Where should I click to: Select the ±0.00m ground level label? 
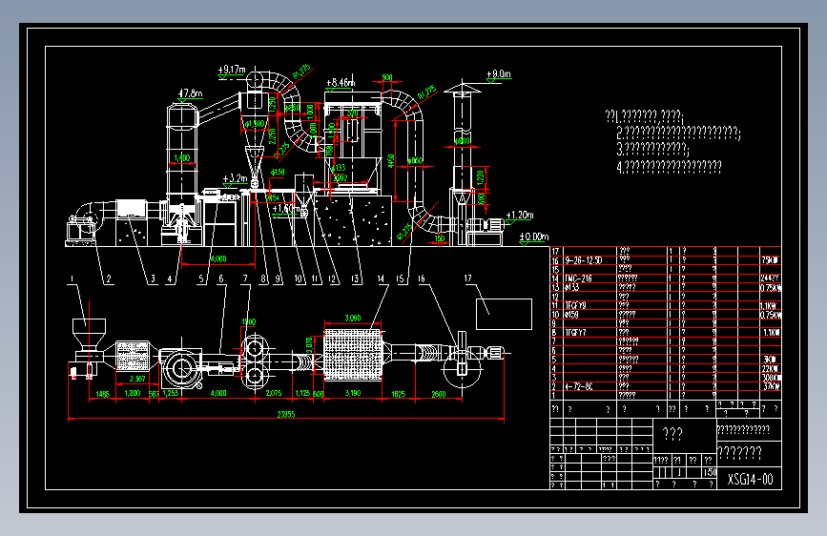coord(534,237)
